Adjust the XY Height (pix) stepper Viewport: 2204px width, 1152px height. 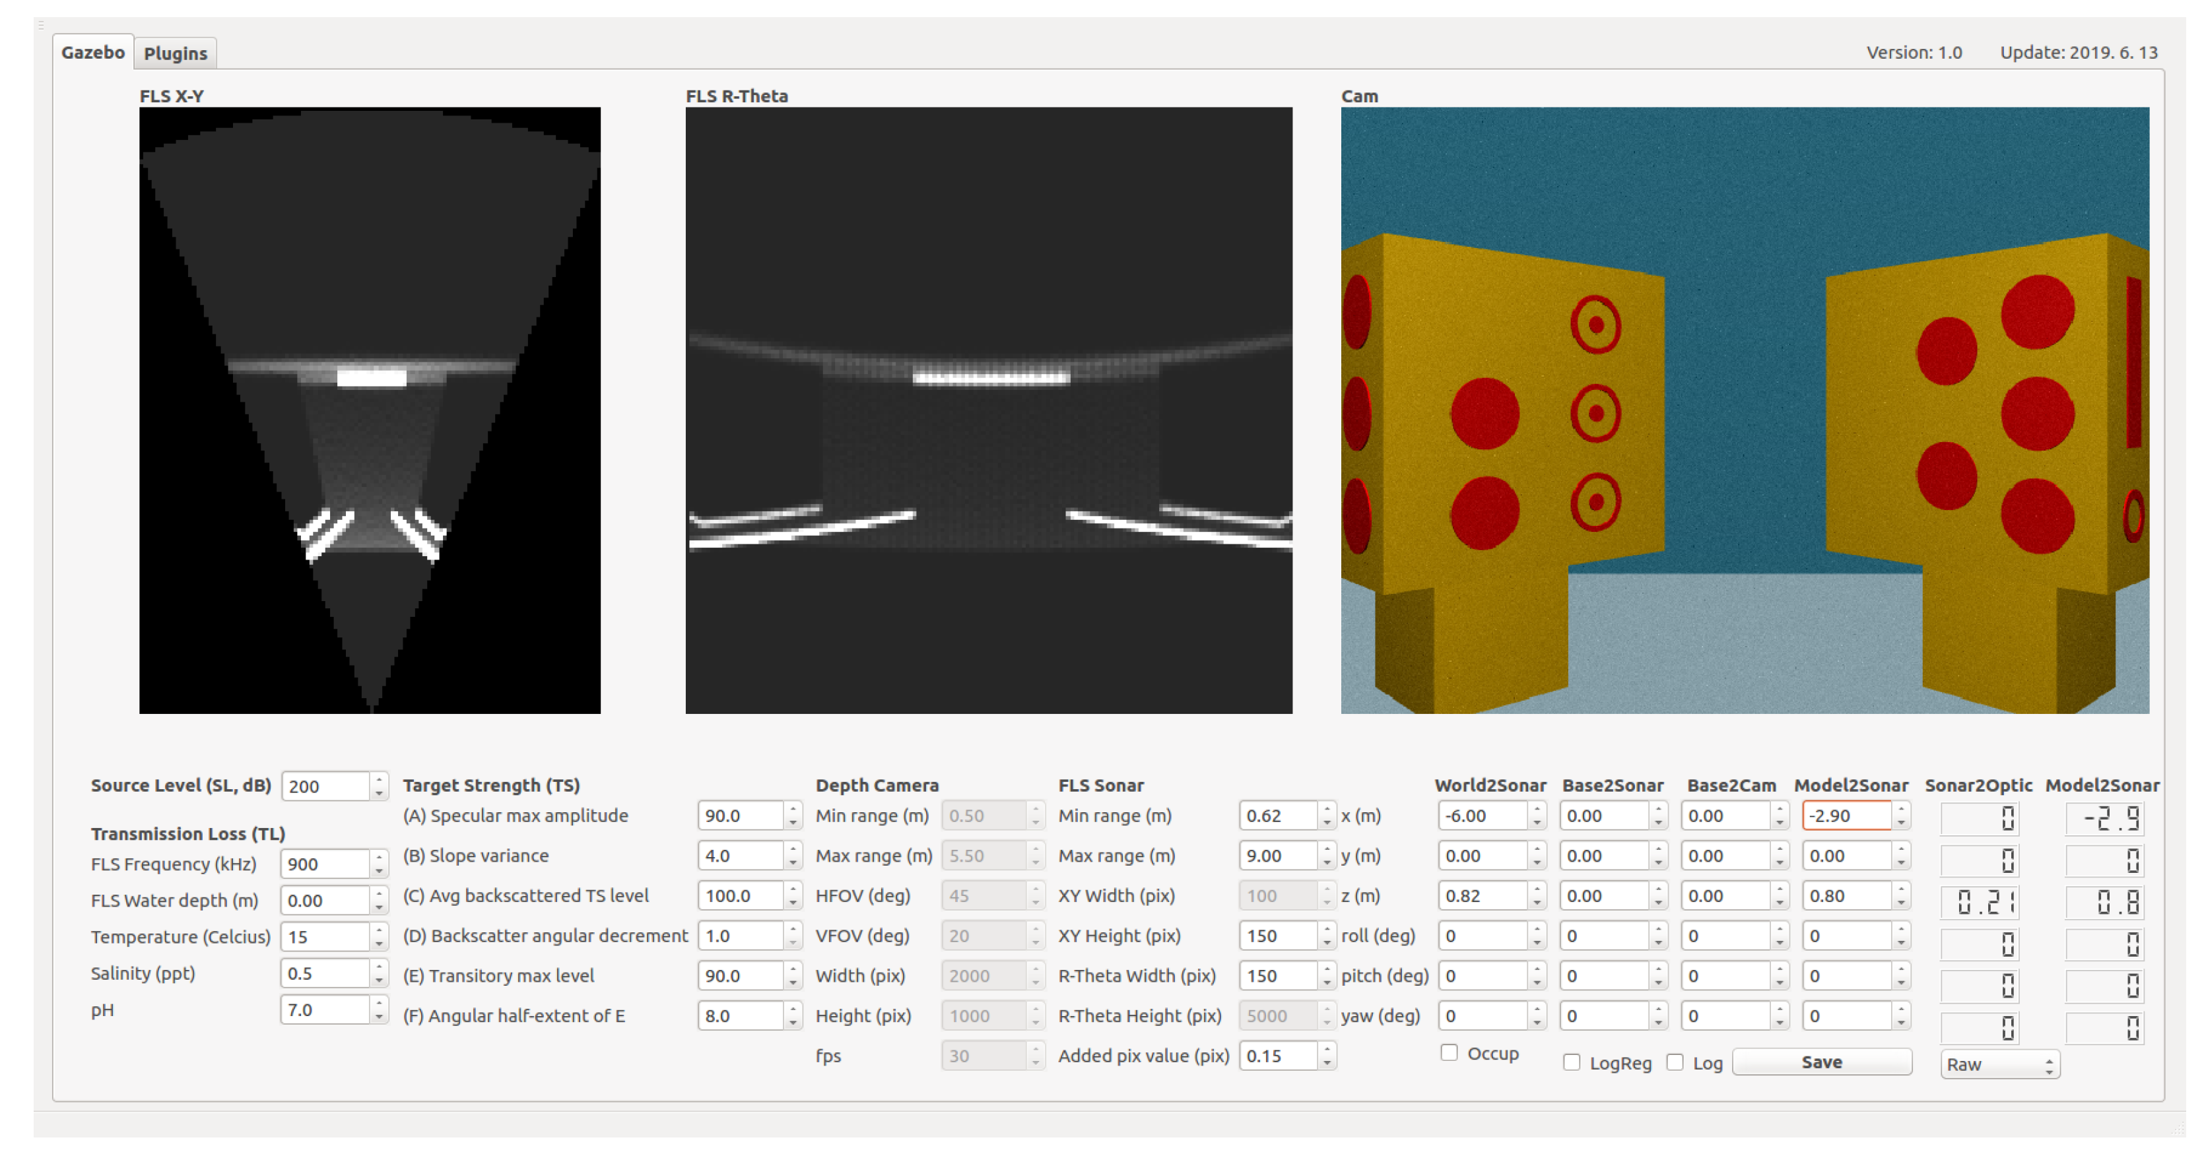pyautogui.click(x=1327, y=936)
